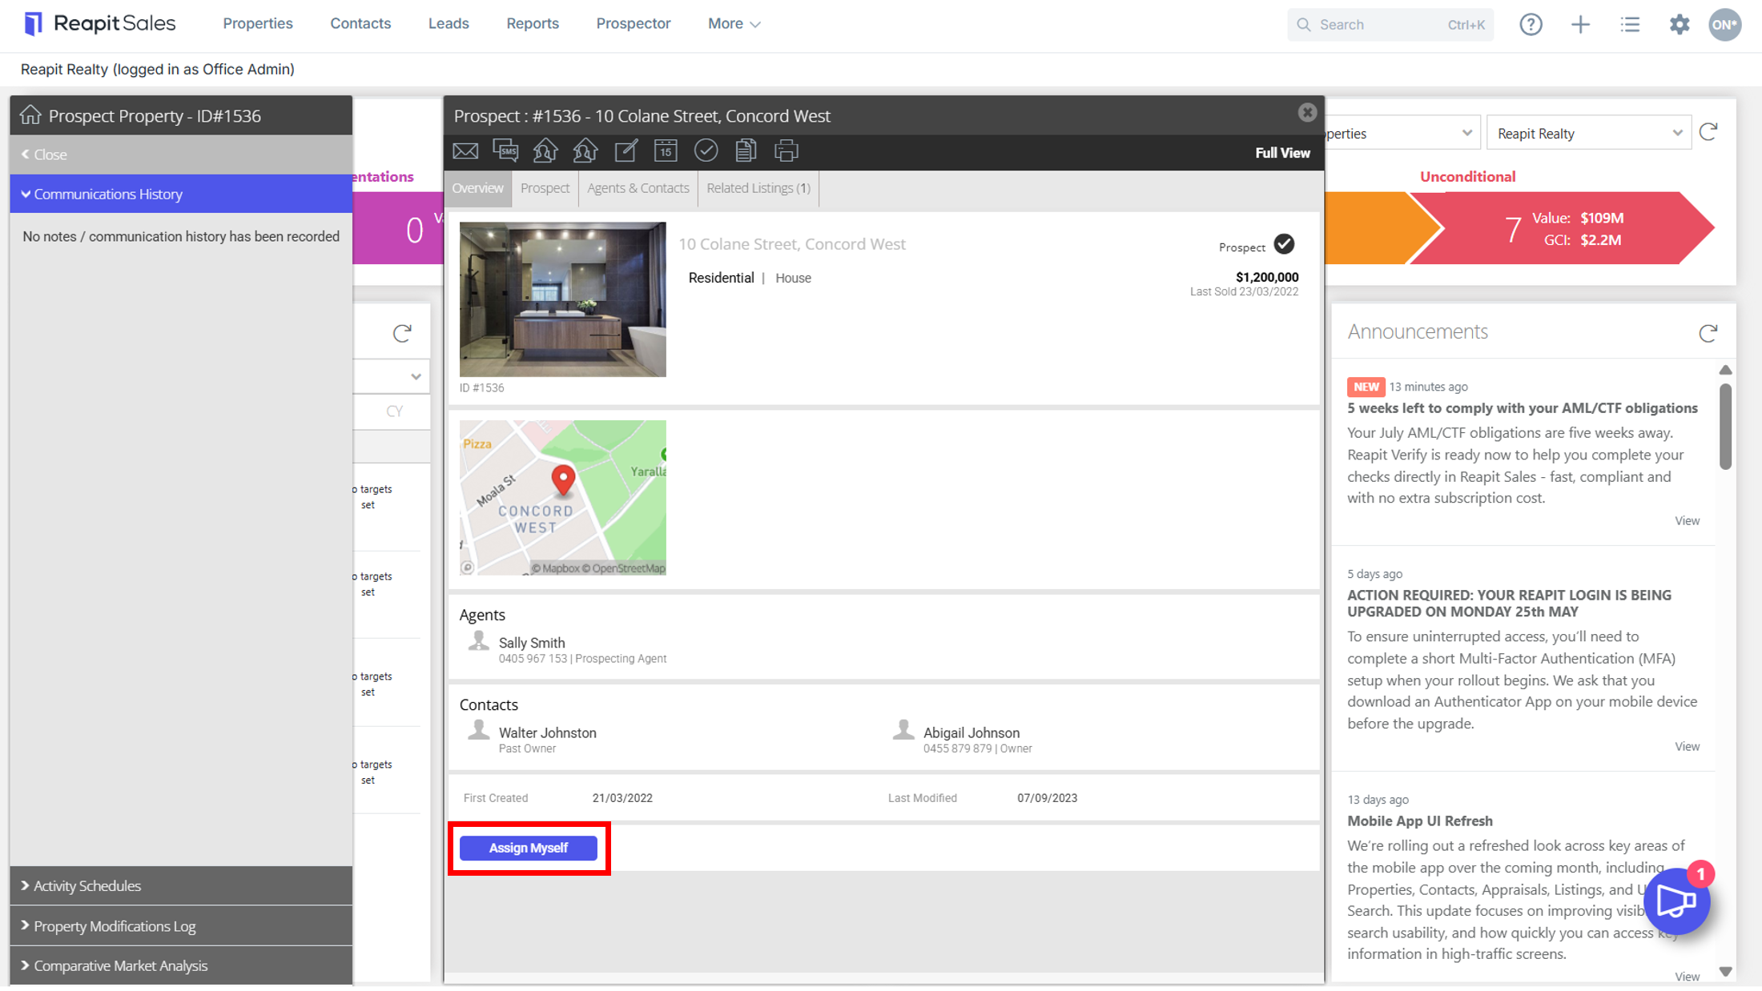Open the settings gear icon

click(x=1680, y=25)
